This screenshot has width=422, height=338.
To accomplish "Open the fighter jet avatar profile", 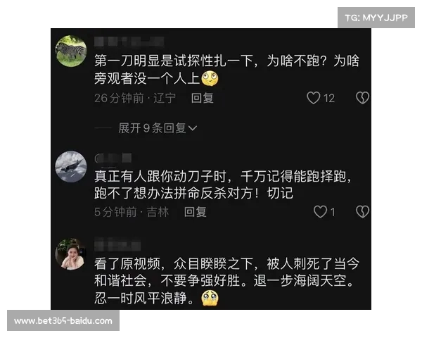I will click(x=71, y=166).
